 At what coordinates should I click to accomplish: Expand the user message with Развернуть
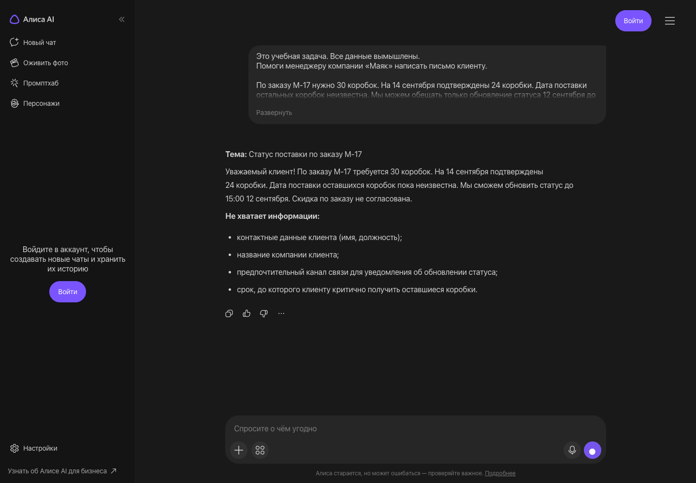(274, 113)
